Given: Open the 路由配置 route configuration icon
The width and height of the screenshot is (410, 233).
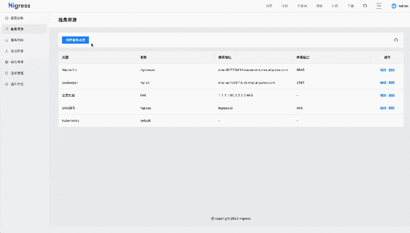Looking at the screenshot, I should (6, 51).
